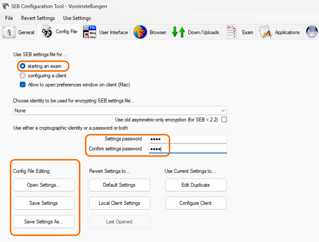Image resolution: width=319 pixels, height=242 pixels.
Task: Click the Browser tab globe icon
Action: coord(140,32)
